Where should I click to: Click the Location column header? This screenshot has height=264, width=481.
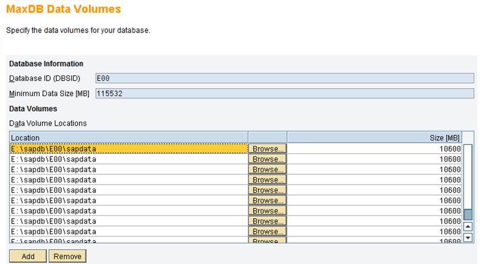(x=129, y=138)
